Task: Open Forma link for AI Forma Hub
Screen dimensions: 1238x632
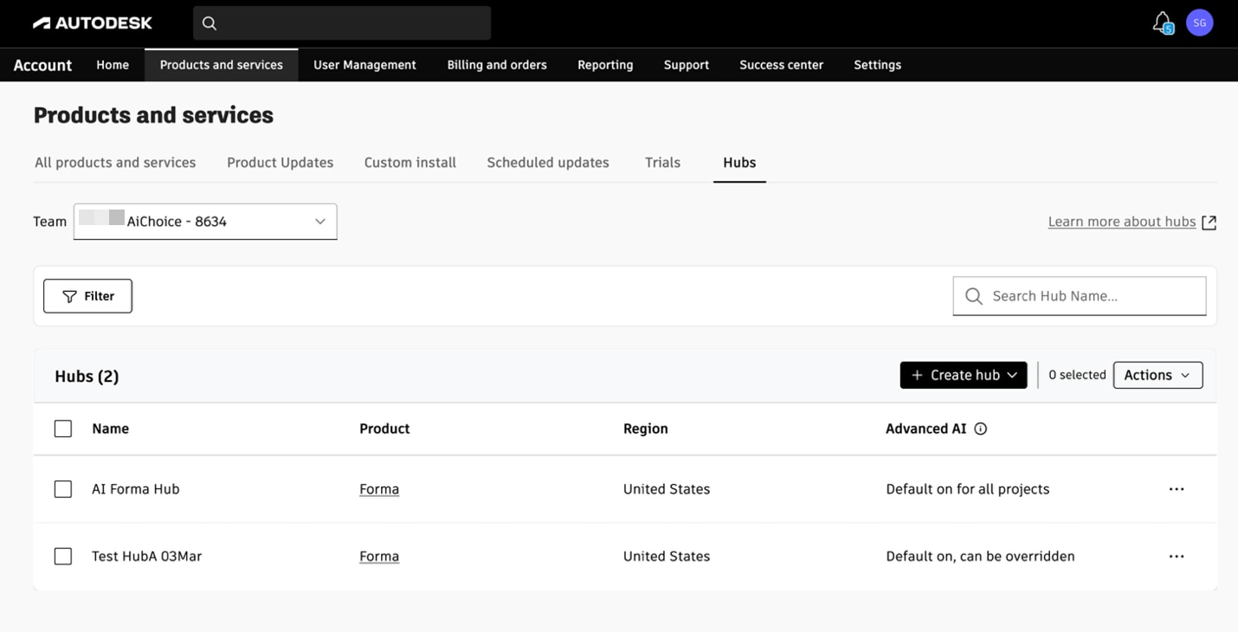Action: click(379, 489)
